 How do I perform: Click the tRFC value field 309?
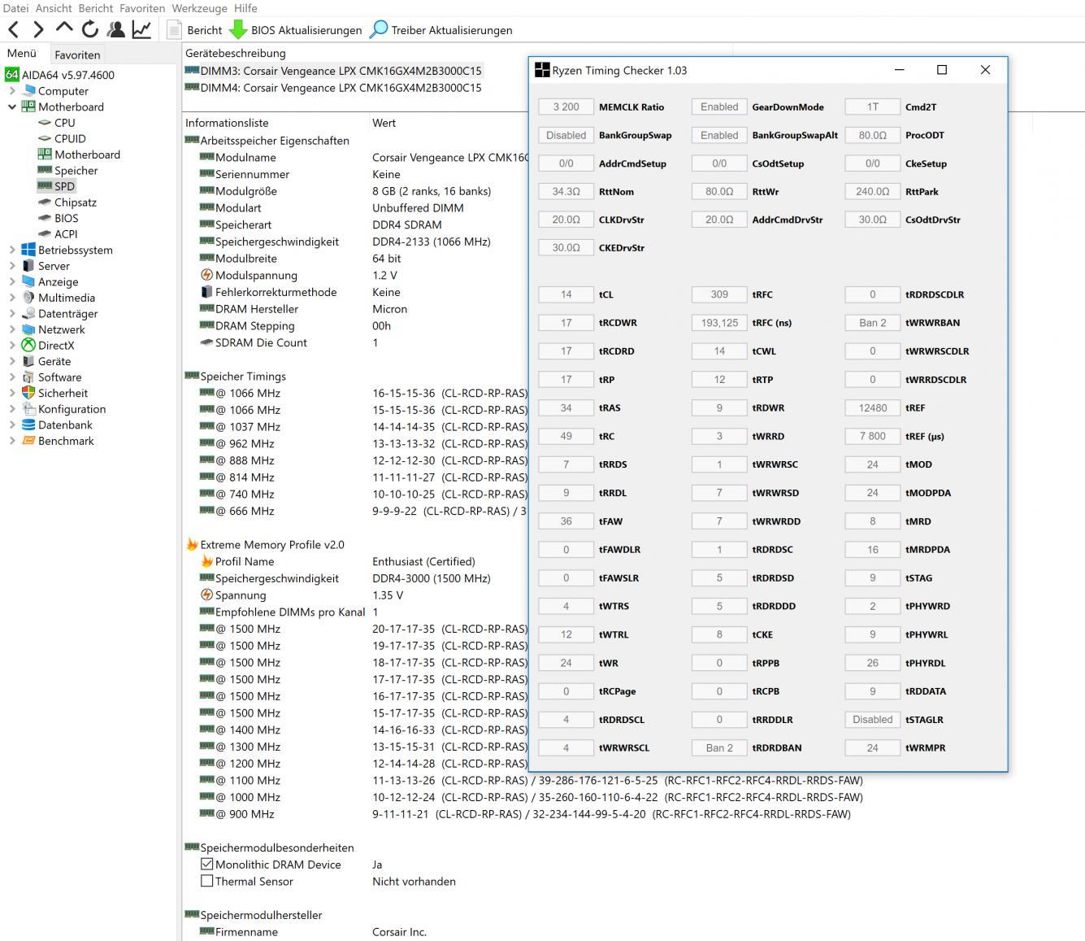[719, 294]
